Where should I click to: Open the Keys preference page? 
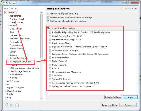pos(12,32)
